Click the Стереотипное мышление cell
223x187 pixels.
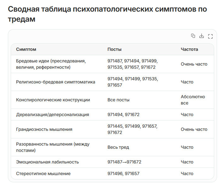point(43,174)
